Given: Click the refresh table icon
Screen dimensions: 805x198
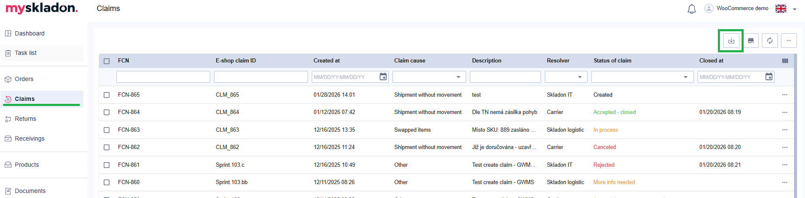Looking at the screenshot, I should pos(770,41).
